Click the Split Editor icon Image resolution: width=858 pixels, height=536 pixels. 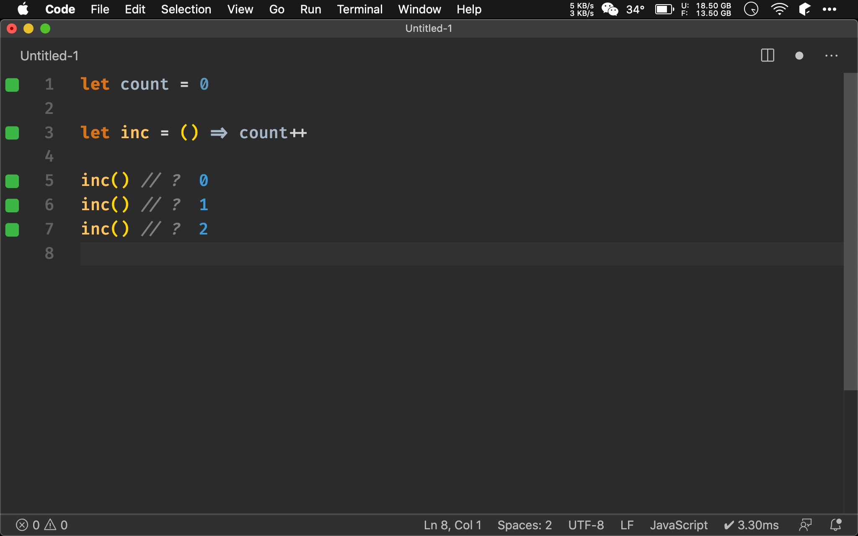point(767,55)
